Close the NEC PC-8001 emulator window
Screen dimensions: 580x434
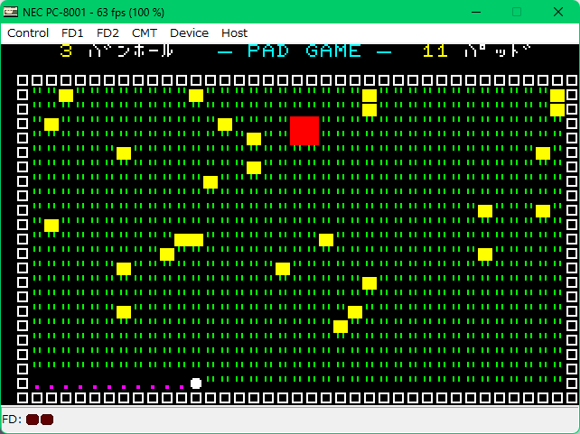[x=558, y=11]
